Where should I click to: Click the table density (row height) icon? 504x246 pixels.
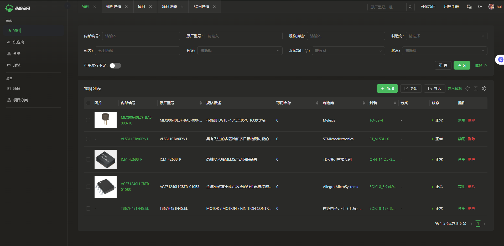pos(476,89)
